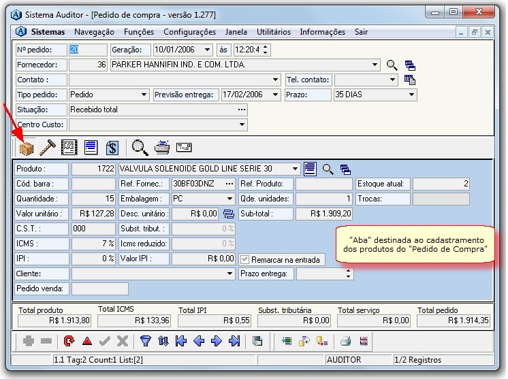The height and width of the screenshot is (379, 508).
Task: Click the printer icon in tab toolbar
Action: (162, 147)
